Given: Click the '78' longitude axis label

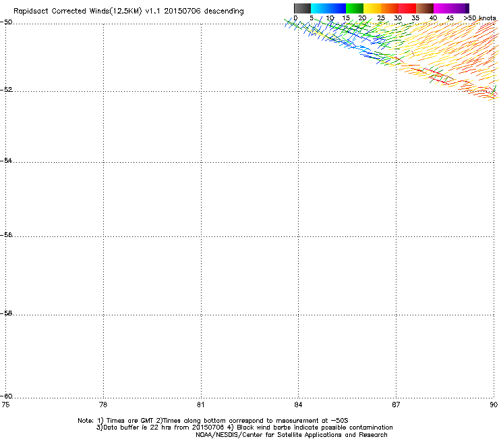Looking at the screenshot, I should click(x=103, y=405).
